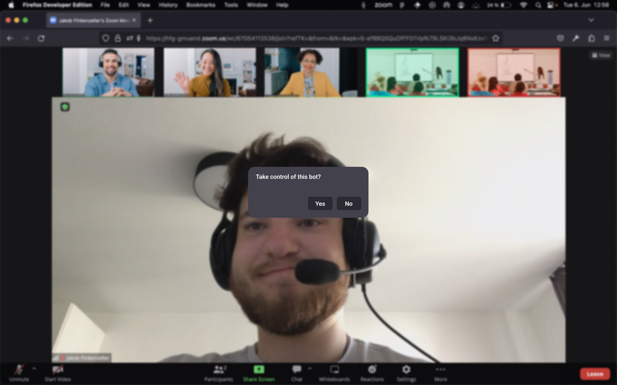Expand audio options arrow beside Unmute

34,368
